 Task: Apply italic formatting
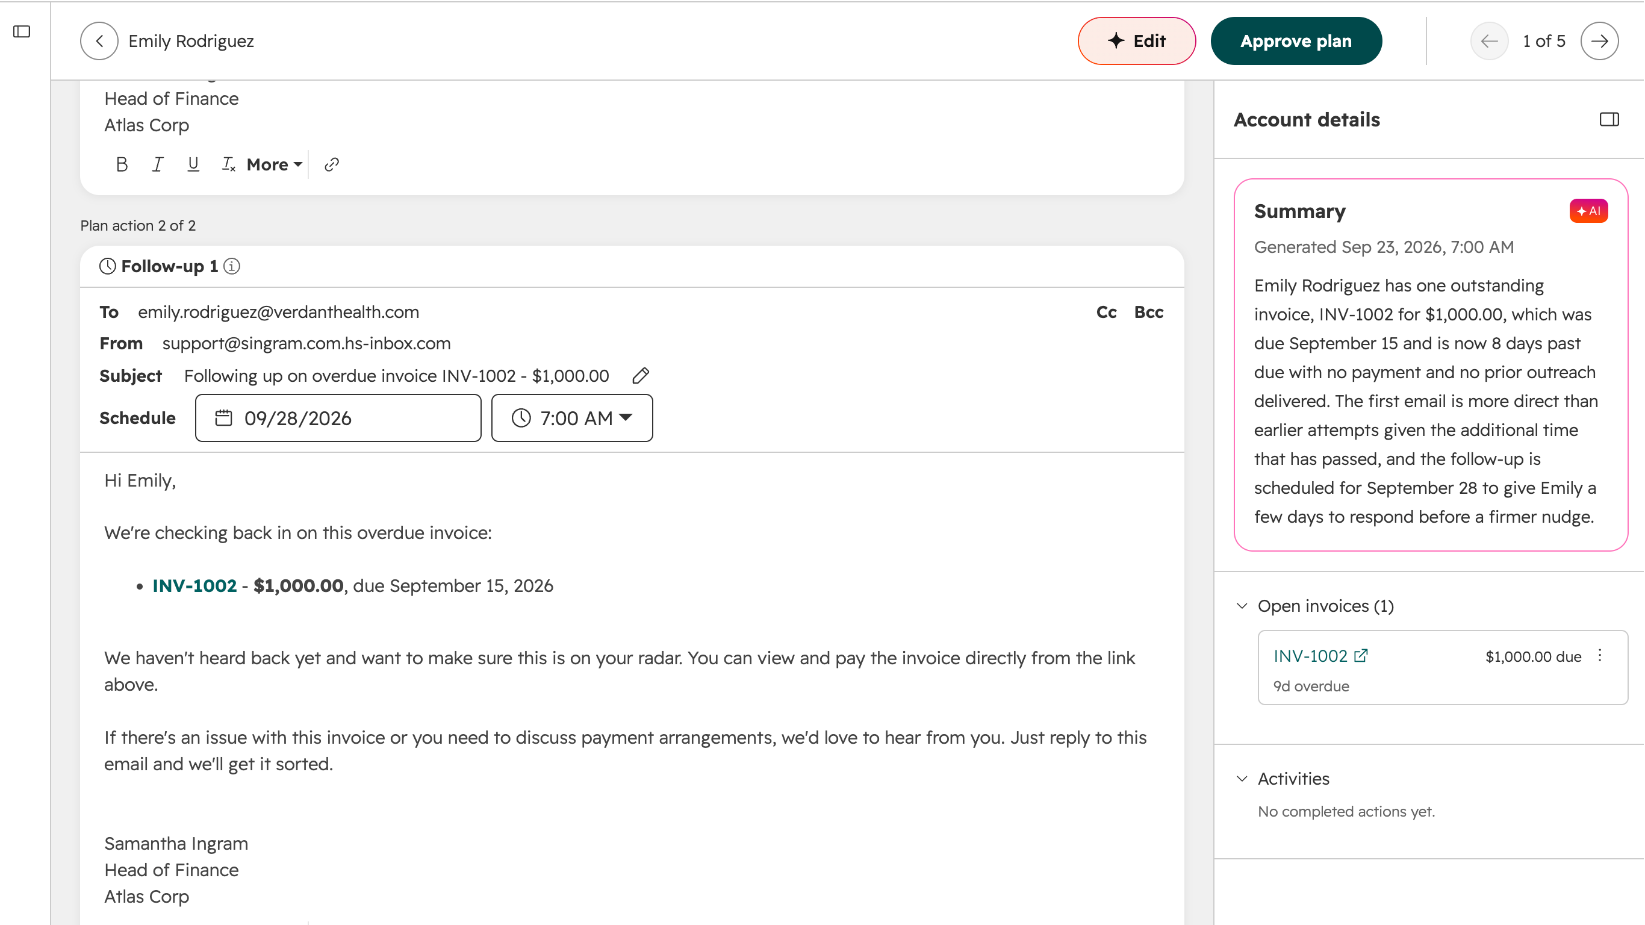(157, 165)
